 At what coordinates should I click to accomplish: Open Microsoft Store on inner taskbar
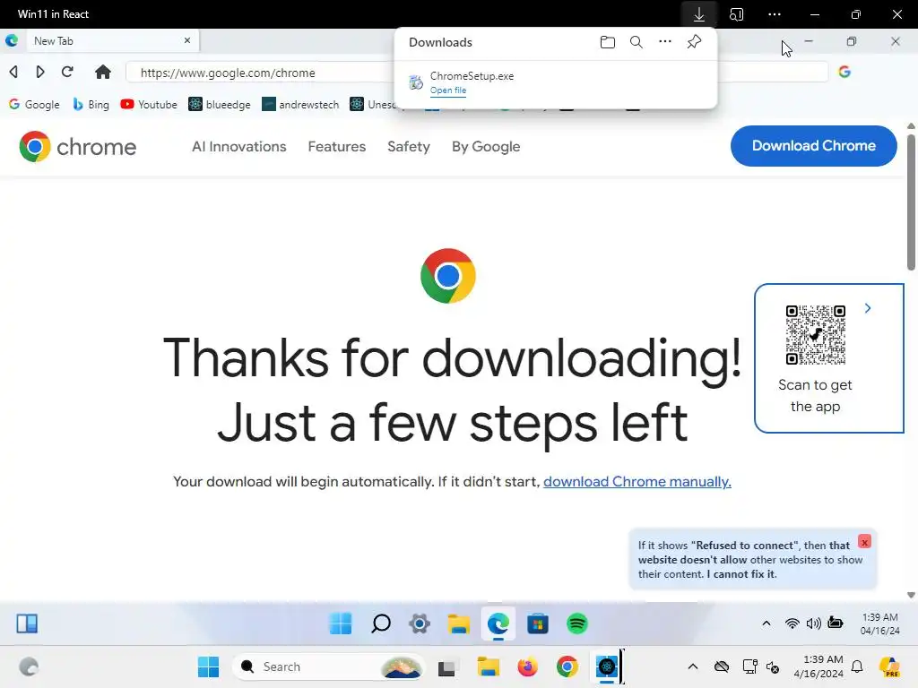538,623
